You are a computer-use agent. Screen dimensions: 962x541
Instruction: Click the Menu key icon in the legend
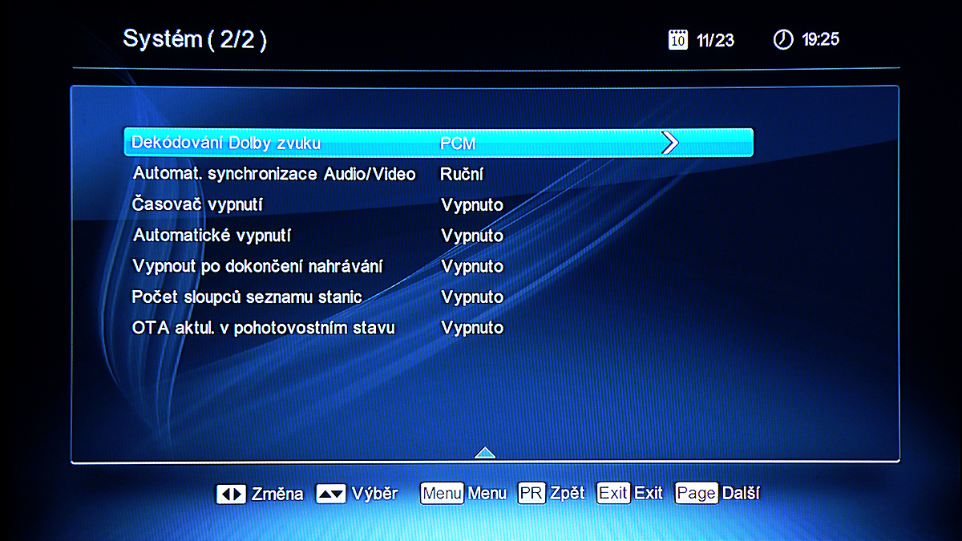pos(441,494)
